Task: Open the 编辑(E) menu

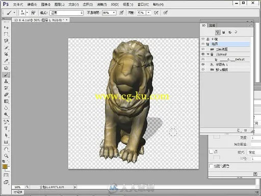Action: (32, 5)
